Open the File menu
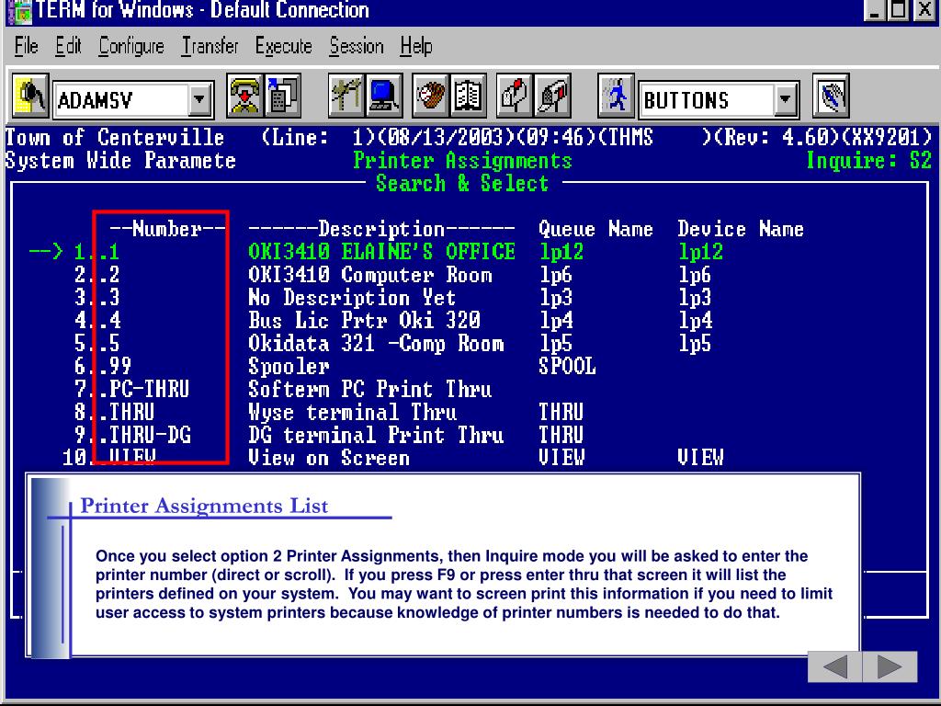 pyautogui.click(x=27, y=46)
